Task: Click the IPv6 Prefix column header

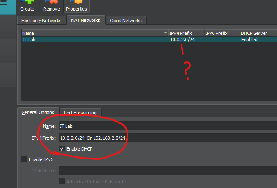Action: pyautogui.click(x=221, y=33)
